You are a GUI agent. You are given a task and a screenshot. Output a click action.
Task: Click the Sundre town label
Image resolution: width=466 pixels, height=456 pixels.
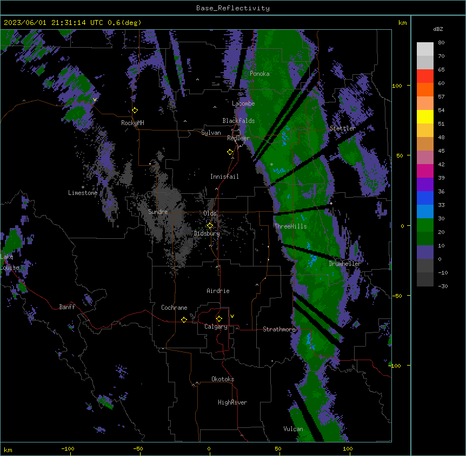(158, 212)
